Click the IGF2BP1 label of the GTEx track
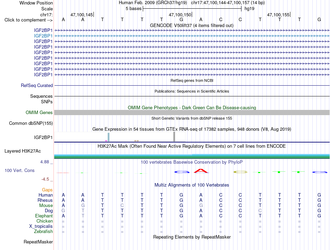The width and height of the screenshot is (330, 250). tap(43, 137)
